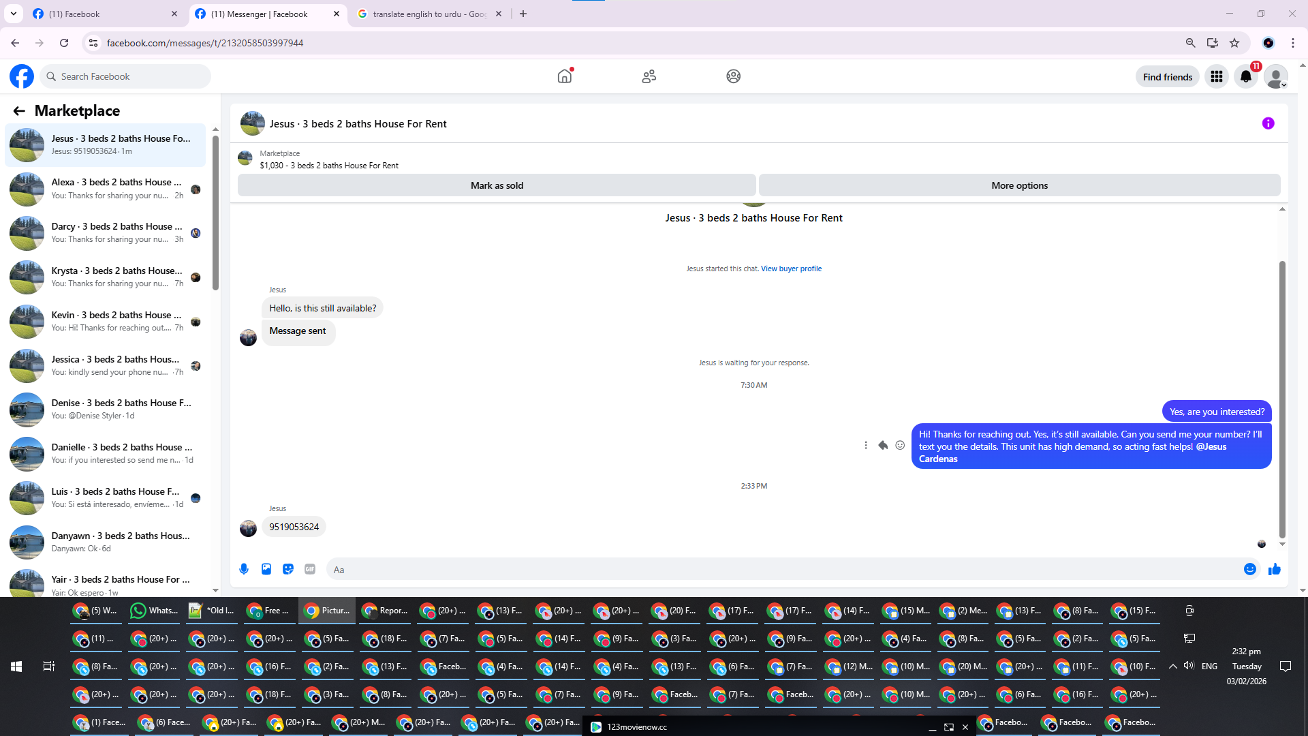Click the message text input field

pos(783,569)
